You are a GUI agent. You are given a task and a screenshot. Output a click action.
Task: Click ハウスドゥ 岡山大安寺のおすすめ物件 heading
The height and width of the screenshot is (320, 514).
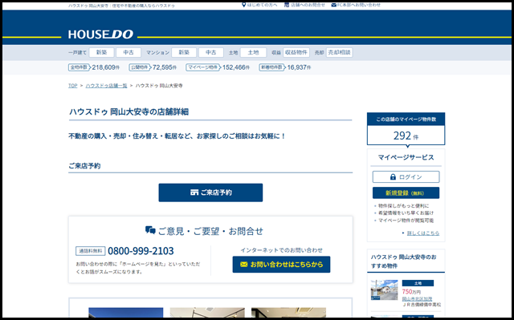pos(404,261)
